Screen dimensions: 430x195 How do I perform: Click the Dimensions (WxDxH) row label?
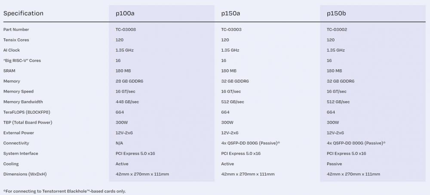[x=25, y=174]
